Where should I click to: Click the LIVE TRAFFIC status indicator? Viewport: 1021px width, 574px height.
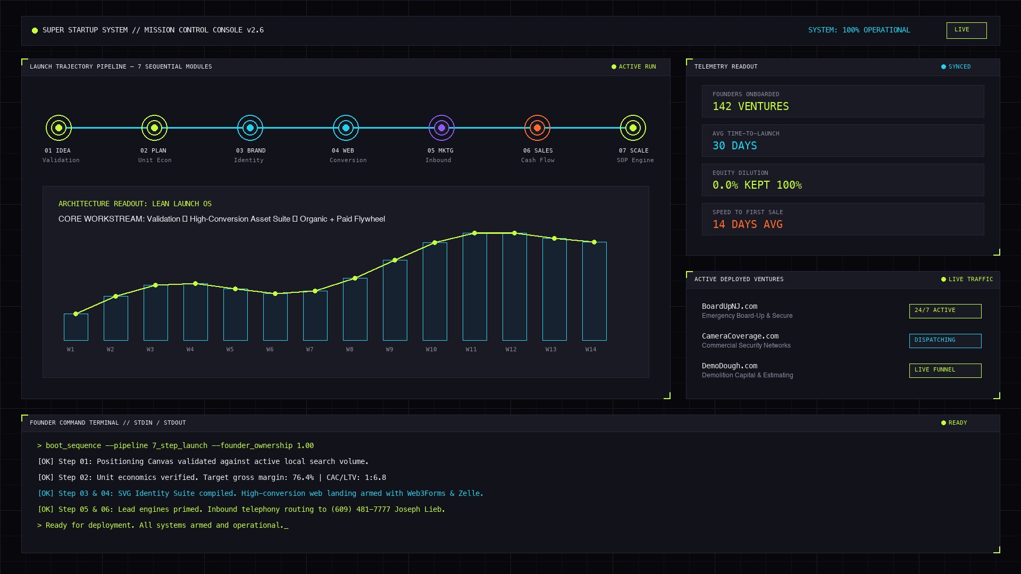(x=967, y=279)
